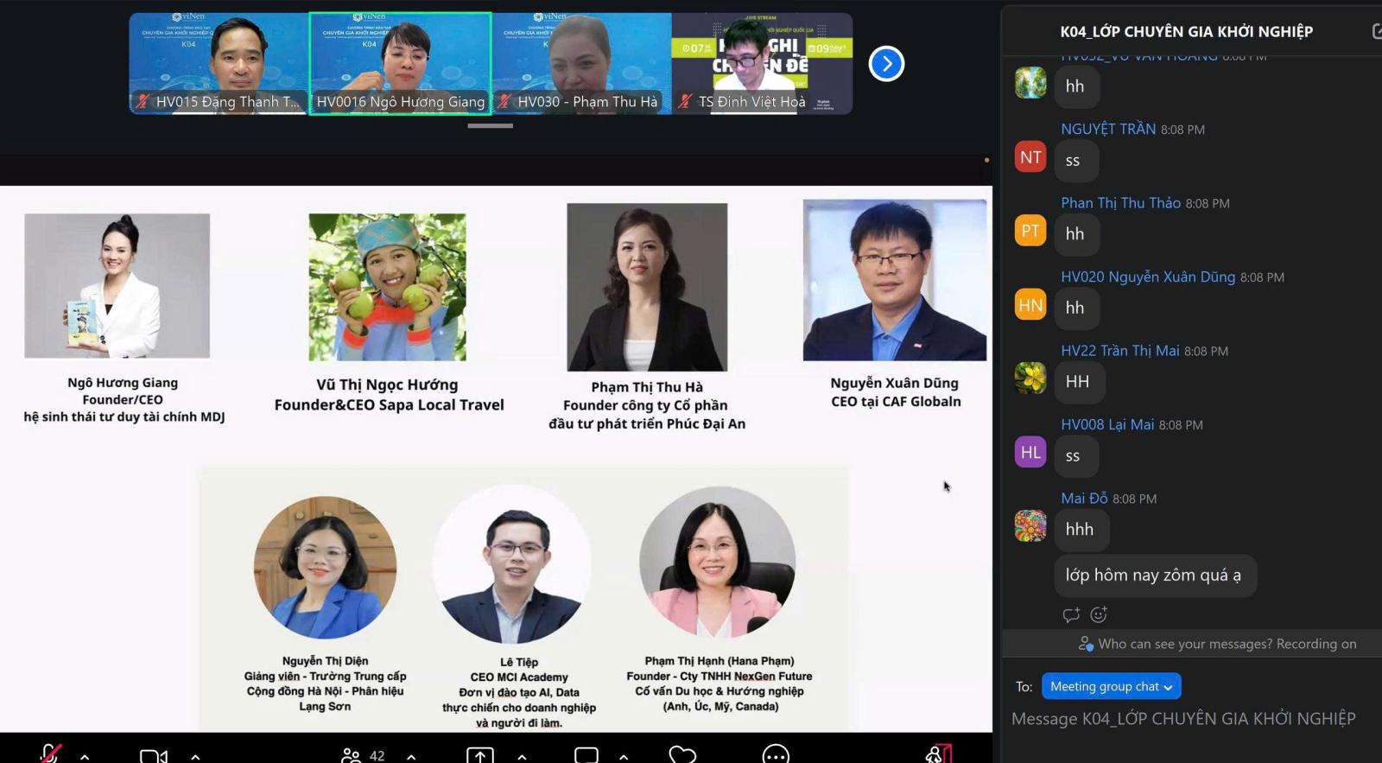Click Lê Tiệp's circular photo on slide
The image size is (1382, 763).
pos(512,564)
